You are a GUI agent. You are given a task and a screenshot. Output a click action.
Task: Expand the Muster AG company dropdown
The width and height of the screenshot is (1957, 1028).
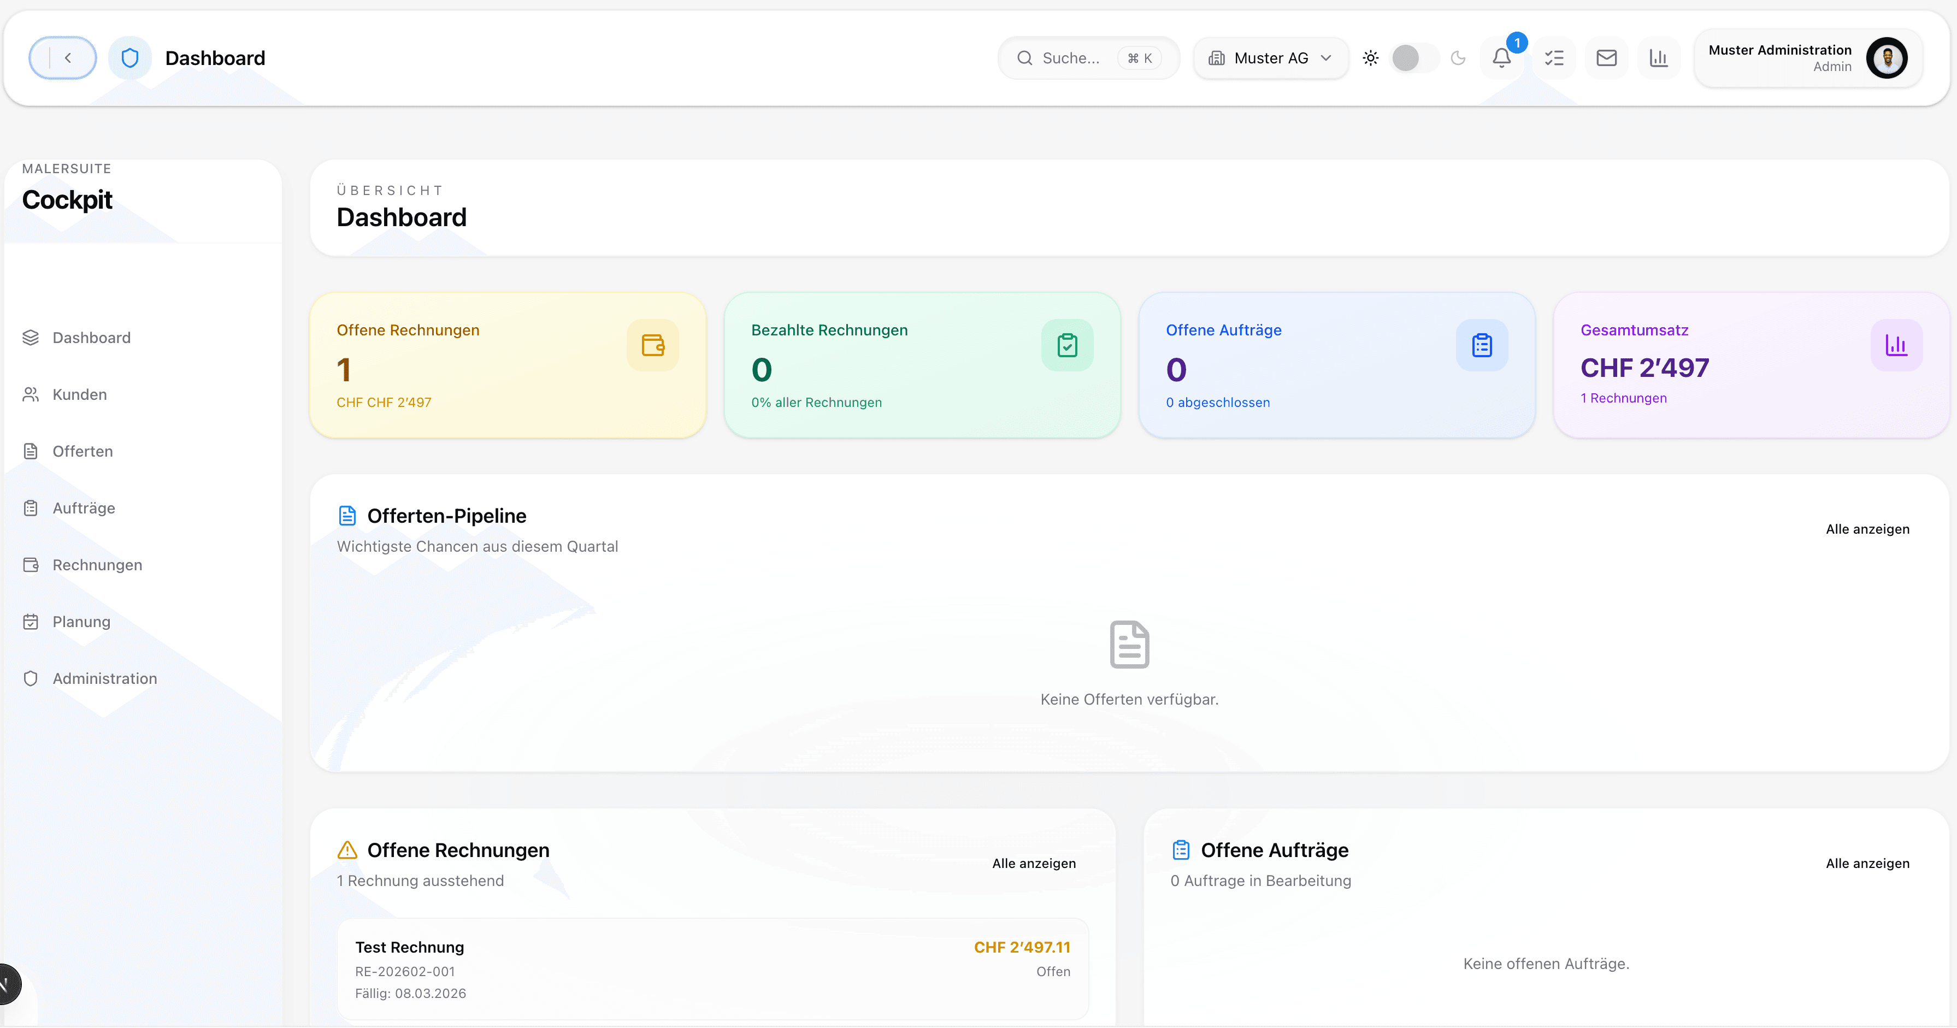1270,58
